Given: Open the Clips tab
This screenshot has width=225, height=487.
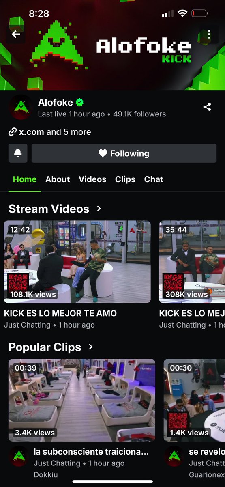Looking at the screenshot, I should click(x=125, y=179).
